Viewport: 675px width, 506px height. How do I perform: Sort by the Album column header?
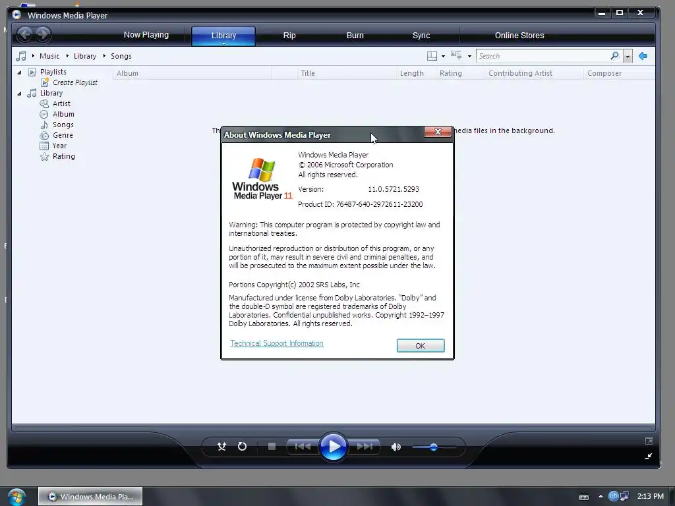[x=192, y=73]
